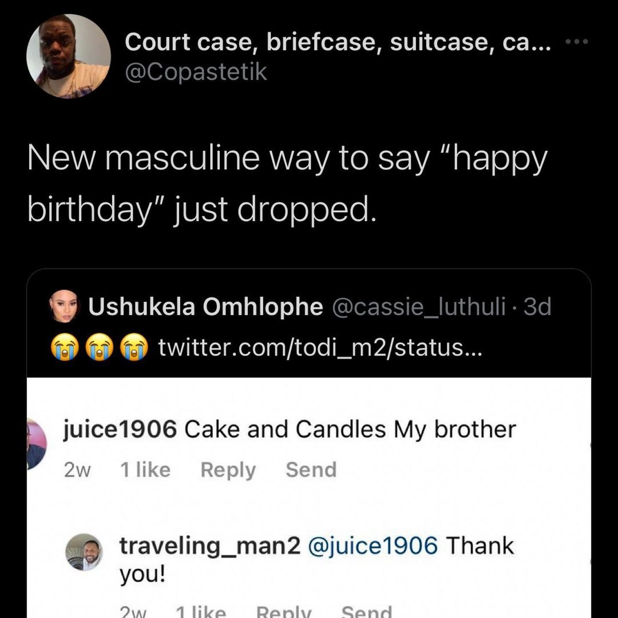The height and width of the screenshot is (618, 618).
Task: View likes on juice1906's comment
Action: (147, 469)
